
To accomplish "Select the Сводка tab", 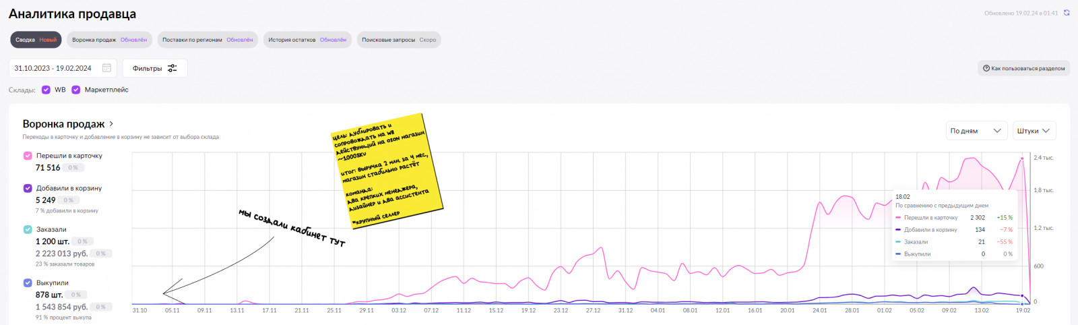I will pyautogui.click(x=36, y=40).
